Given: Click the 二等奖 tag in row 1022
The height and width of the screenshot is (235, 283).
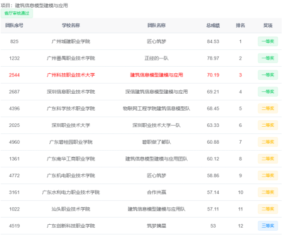Looking at the screenshot, I should [268, 209].
